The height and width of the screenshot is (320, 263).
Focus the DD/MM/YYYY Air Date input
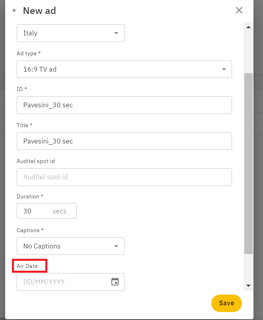point(62,282)
